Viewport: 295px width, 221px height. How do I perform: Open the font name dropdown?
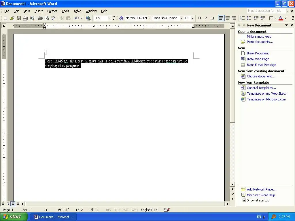pyautogui.click(x=181, y=18)
